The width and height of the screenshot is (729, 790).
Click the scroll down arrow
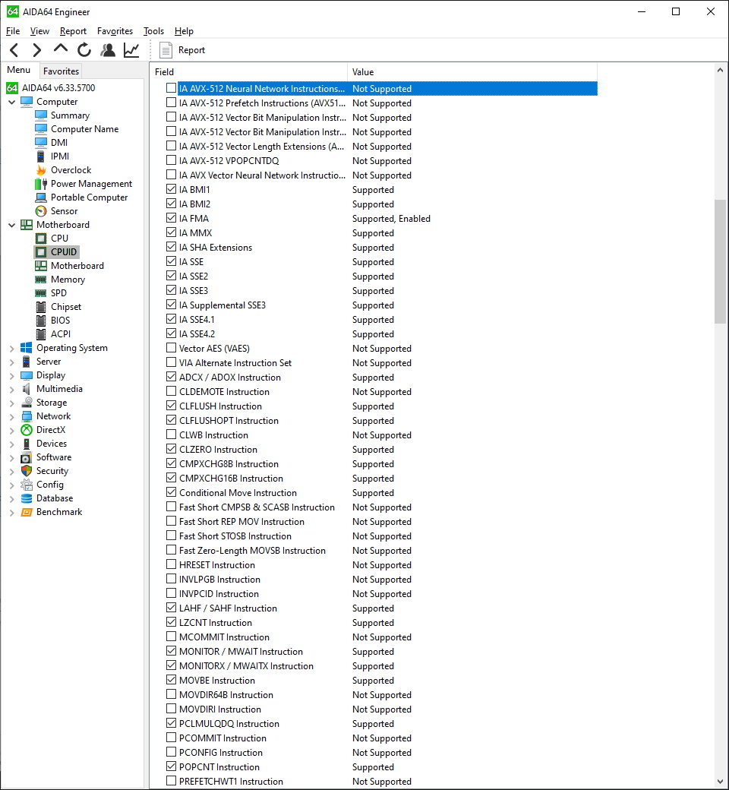(720, 782)
